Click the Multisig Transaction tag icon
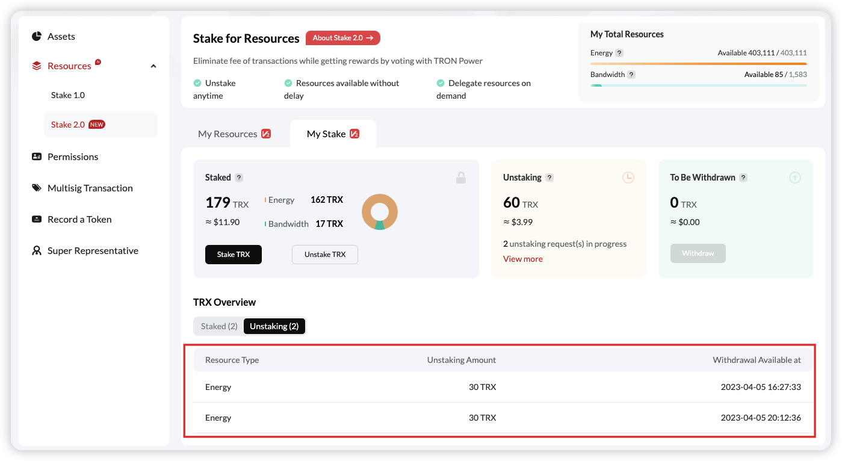Screen dimensions: 842x461 pyautogui.click(x=37, y=188)
